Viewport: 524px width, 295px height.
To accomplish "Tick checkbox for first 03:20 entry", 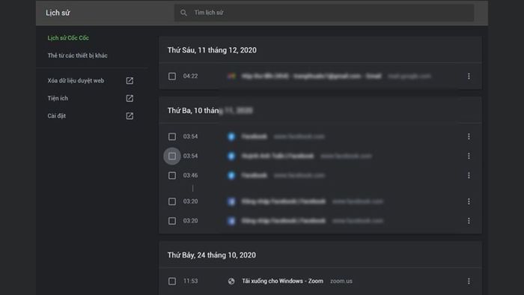I will pos(172,201).
